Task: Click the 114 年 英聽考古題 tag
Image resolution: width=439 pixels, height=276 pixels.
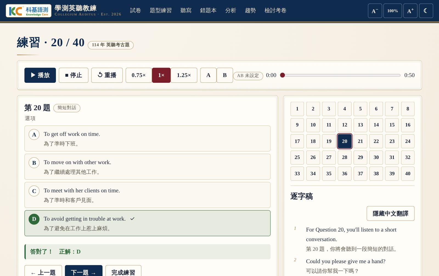Action: tap(111, 45)
